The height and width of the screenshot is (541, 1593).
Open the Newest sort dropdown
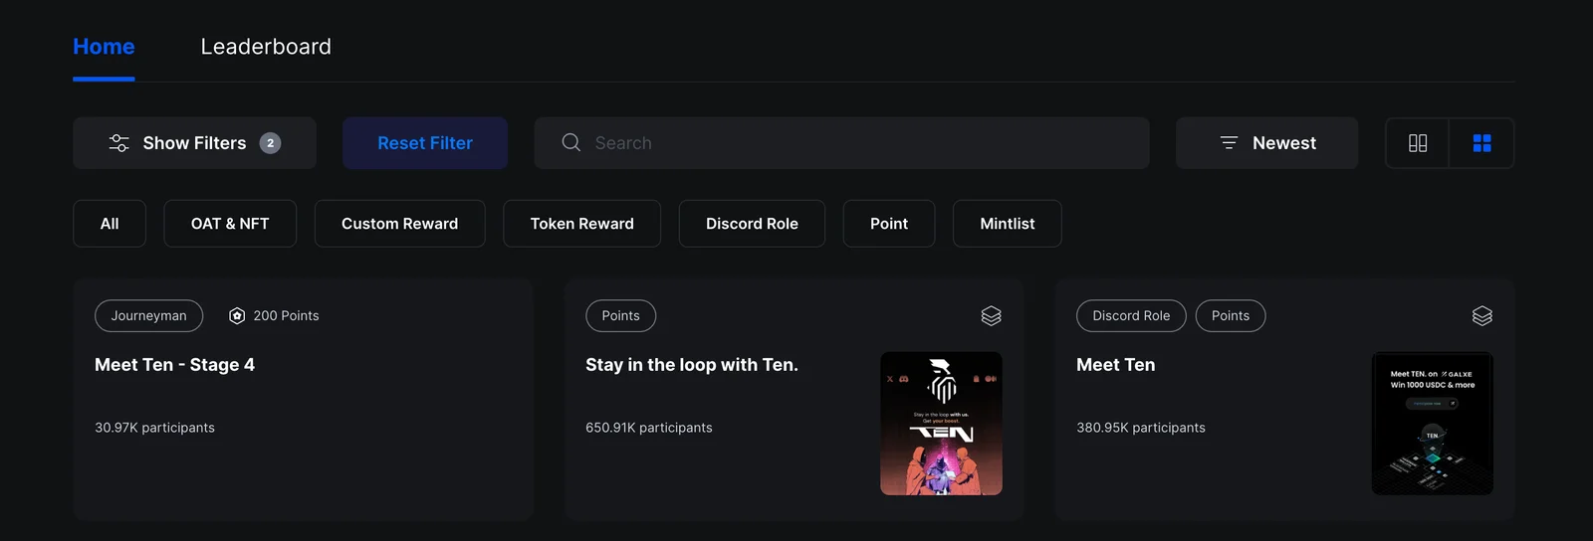[1266, 143]
